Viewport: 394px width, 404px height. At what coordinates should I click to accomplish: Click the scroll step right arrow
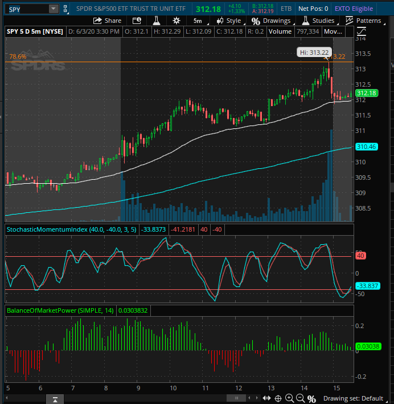click(257, 398)
